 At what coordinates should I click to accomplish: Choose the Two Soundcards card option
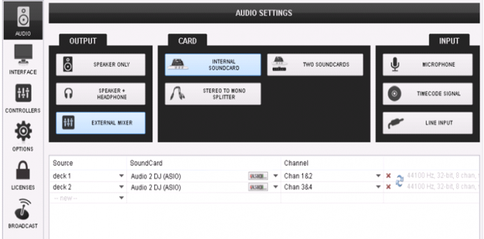pyautogui.click(x=315, y=65)
